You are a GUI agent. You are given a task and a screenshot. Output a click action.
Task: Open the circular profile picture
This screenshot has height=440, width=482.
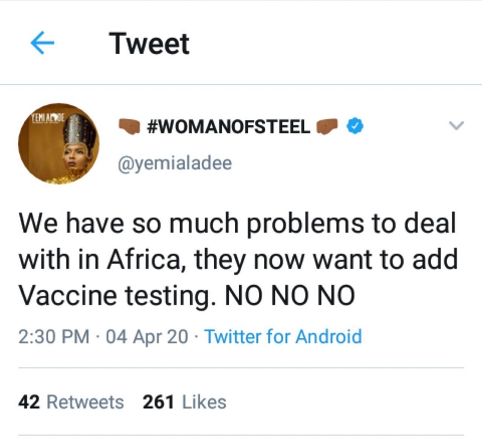point(58,144)
